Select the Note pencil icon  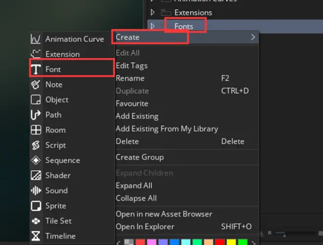click(36, 85)
